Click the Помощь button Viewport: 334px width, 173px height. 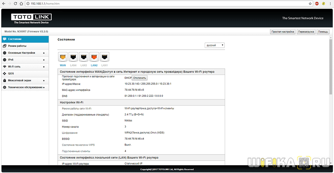tap(323, 31)
